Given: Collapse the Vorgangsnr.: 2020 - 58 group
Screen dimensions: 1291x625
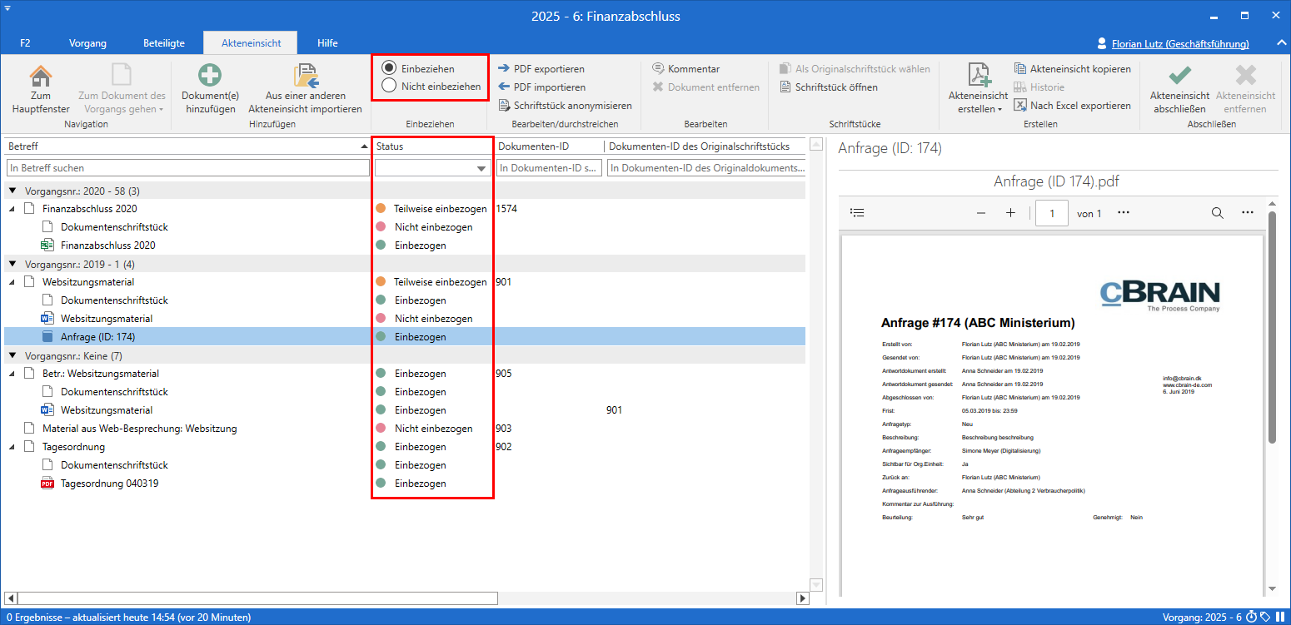Looking at the screenshot, I should pyautogui.click(x=13, y=191).
